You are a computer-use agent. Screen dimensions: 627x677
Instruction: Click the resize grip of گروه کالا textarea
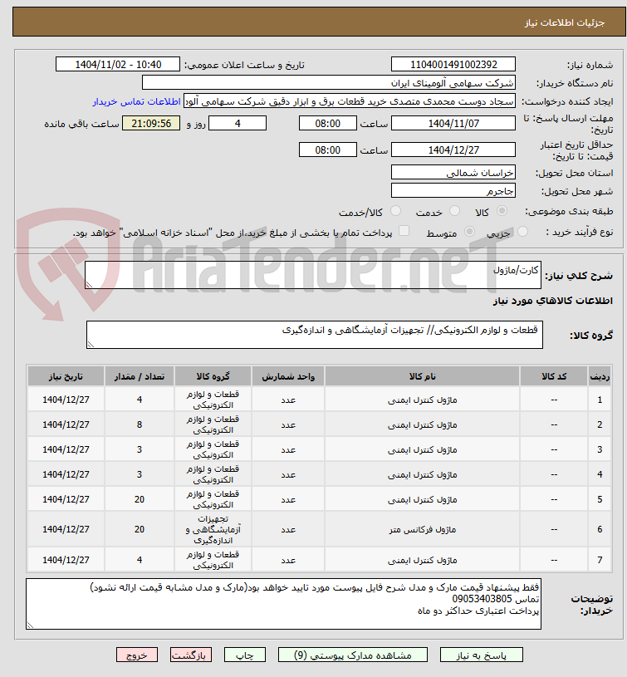pos(91,345)
